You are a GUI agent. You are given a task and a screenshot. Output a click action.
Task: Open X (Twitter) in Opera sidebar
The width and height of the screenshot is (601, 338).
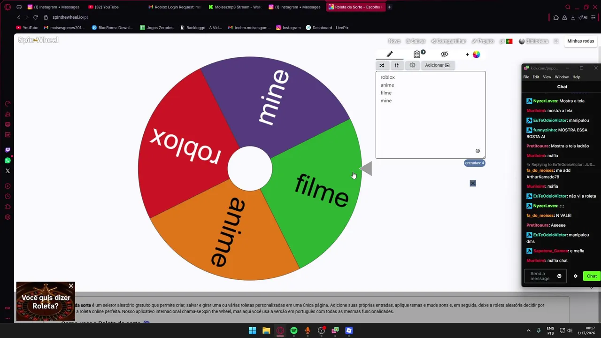[8, 171]
